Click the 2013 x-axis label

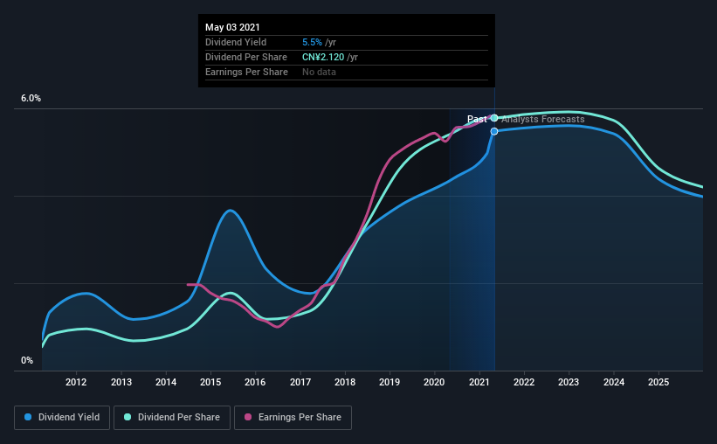coord(121,382)
